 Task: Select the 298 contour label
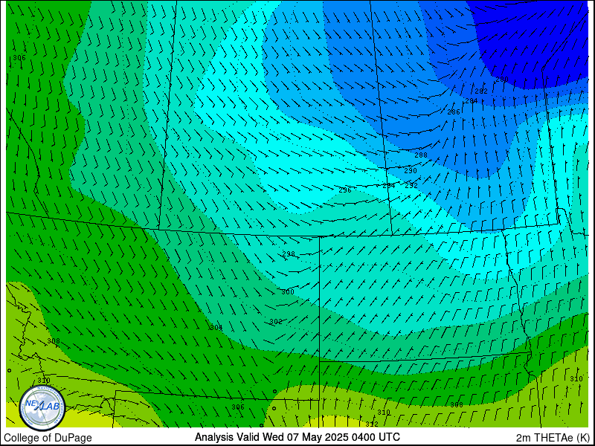tap(289, 253)
